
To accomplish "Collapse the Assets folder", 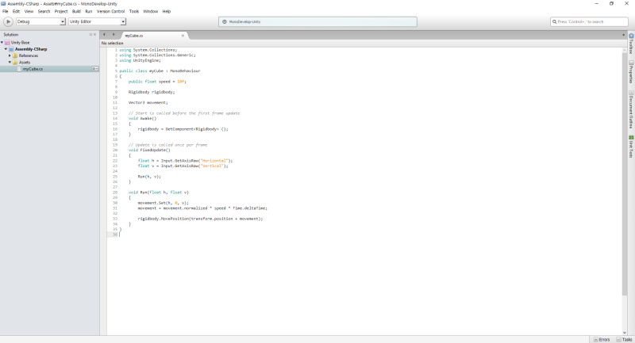I will tap(10, 63).
